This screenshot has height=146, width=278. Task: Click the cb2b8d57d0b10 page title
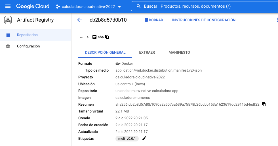(108, 20)
